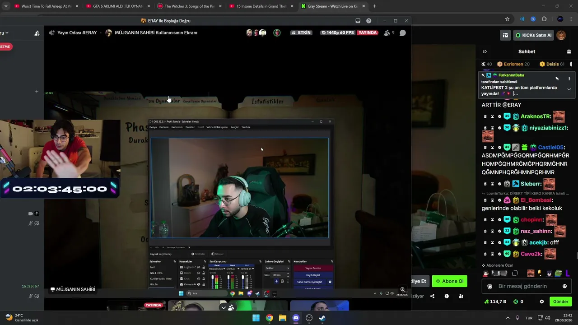
Task: Open virtual camera settings gear in OBS
Action: (x=330, y=282)
